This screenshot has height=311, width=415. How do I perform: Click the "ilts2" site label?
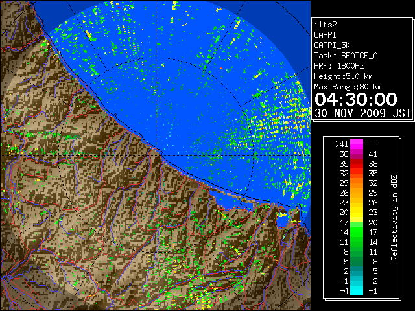[326, 25]
